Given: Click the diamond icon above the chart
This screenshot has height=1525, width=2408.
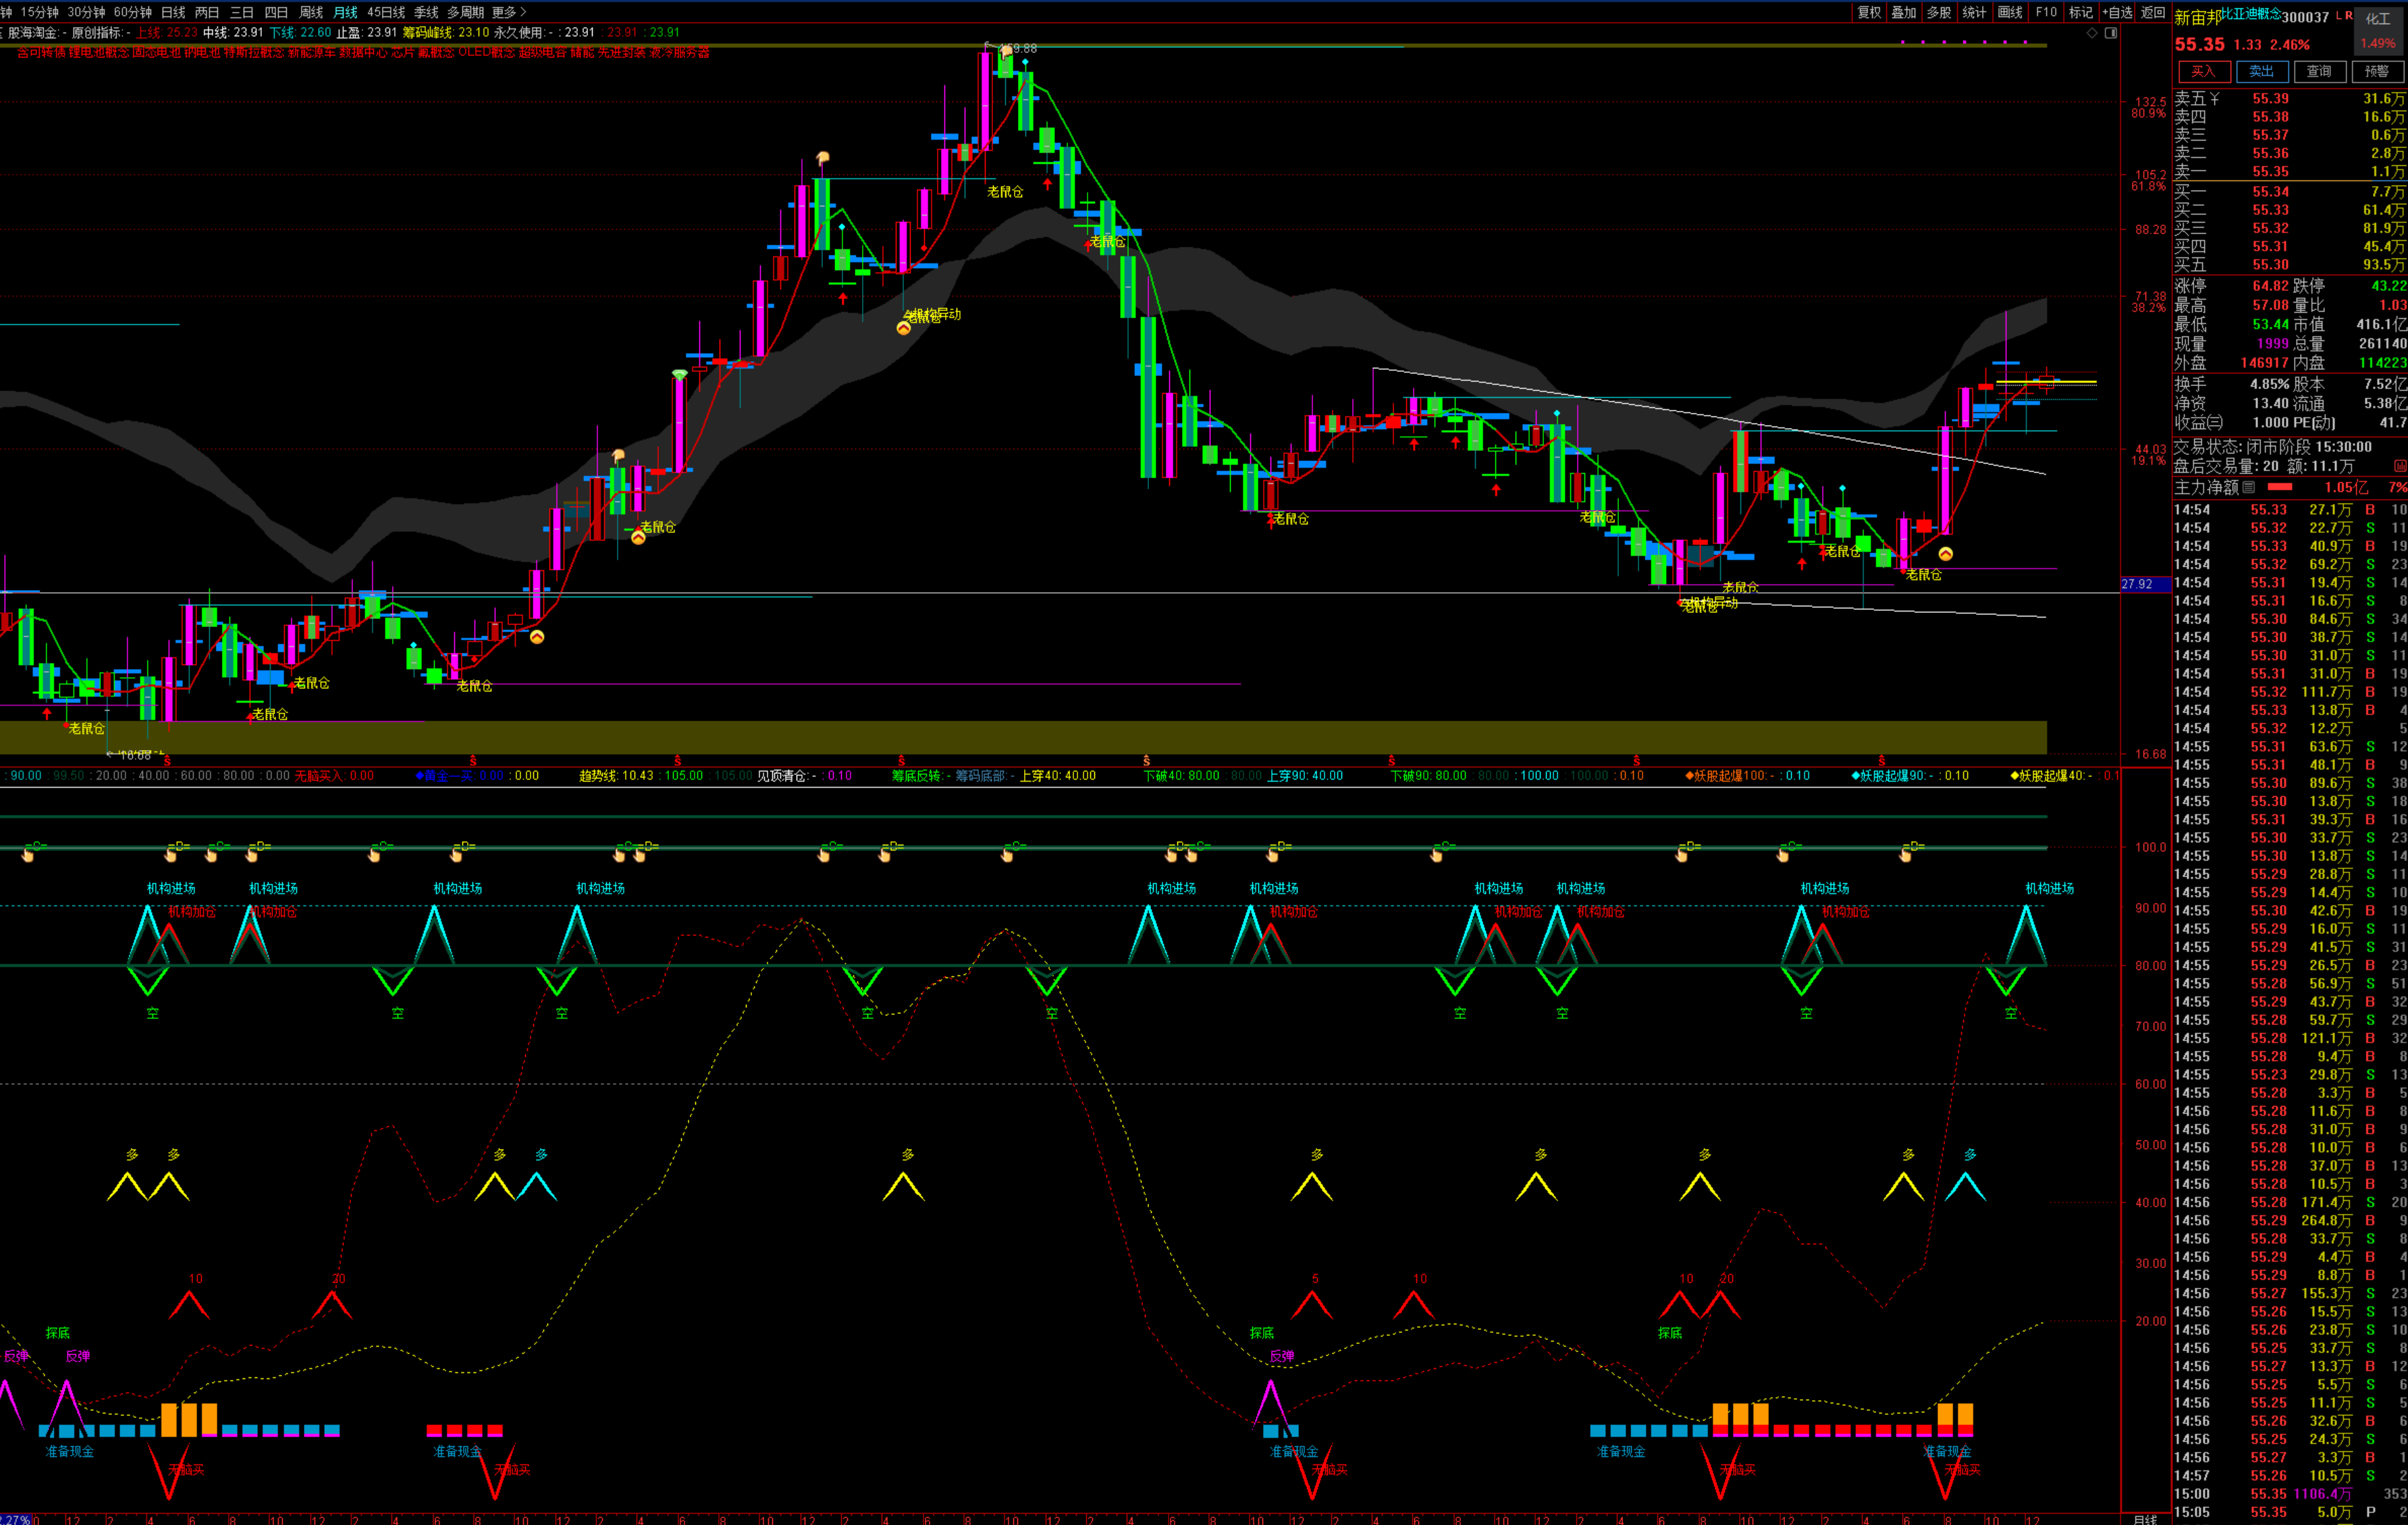Looking at the screenshot, I should coord(2091,33).
